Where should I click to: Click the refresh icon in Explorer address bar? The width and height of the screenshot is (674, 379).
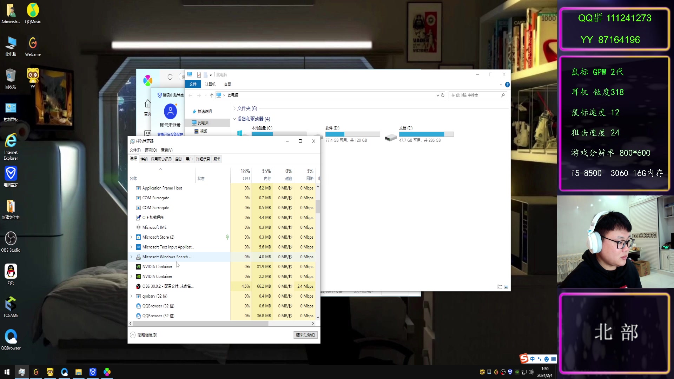click(x=443, y=95)
